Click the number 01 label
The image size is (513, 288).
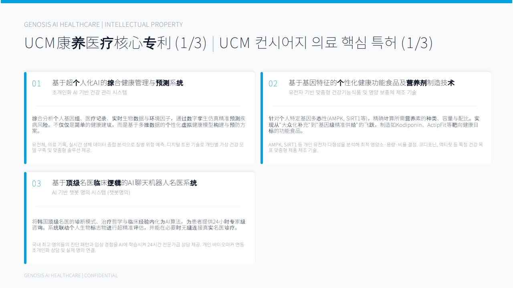pyautogui.click(x=36, y=84)
